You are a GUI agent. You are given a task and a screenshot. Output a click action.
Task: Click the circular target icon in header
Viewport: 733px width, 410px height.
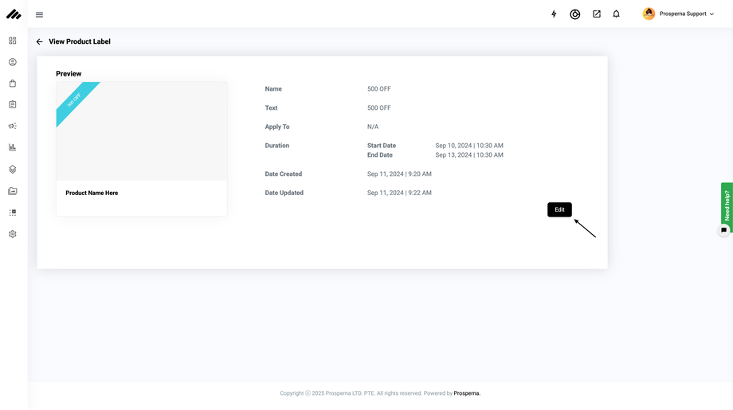point(575,14)
